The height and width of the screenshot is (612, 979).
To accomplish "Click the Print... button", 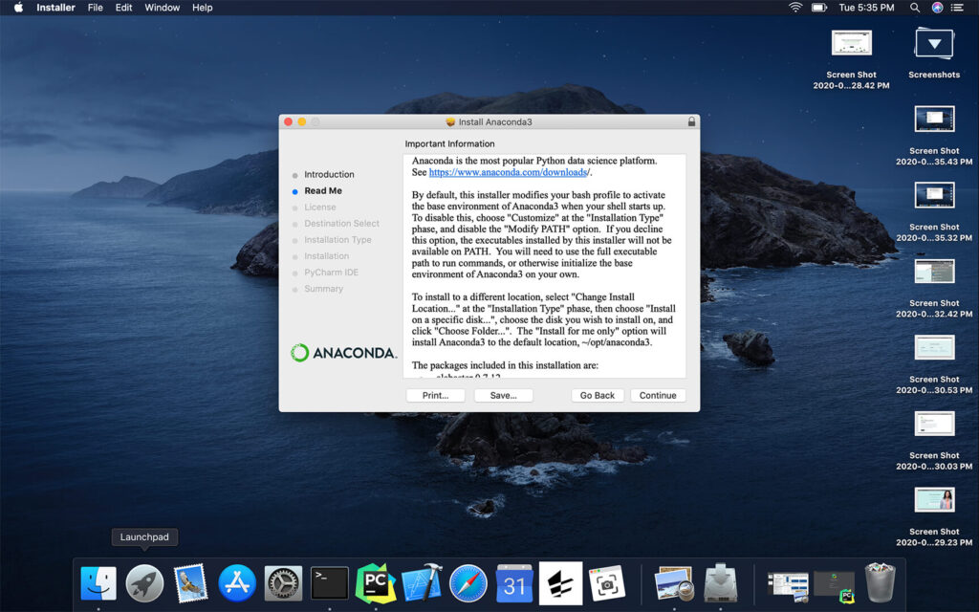I will click(435, 395).
